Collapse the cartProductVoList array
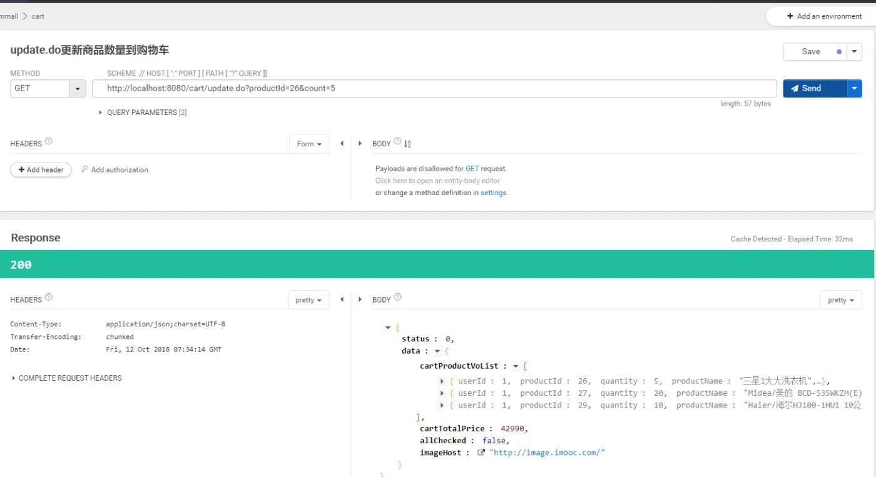This screenshot has width=876, height=477. pos(516,366)
